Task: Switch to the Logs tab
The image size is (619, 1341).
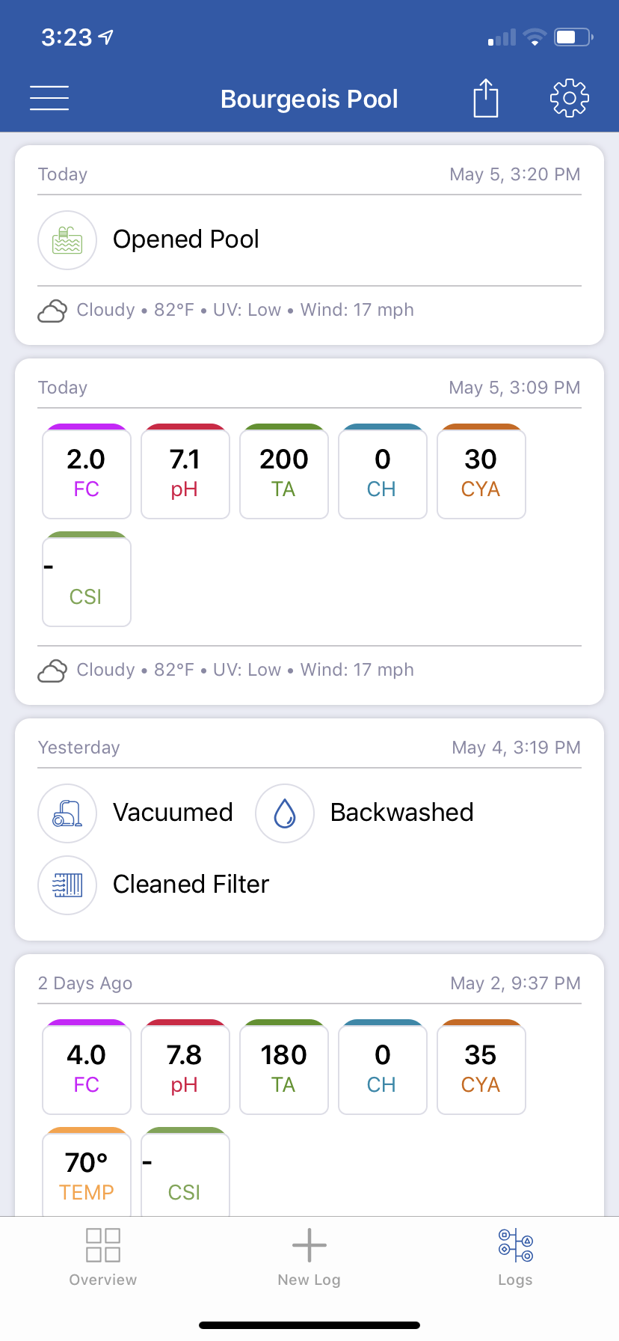Action: pos(516,1257)
